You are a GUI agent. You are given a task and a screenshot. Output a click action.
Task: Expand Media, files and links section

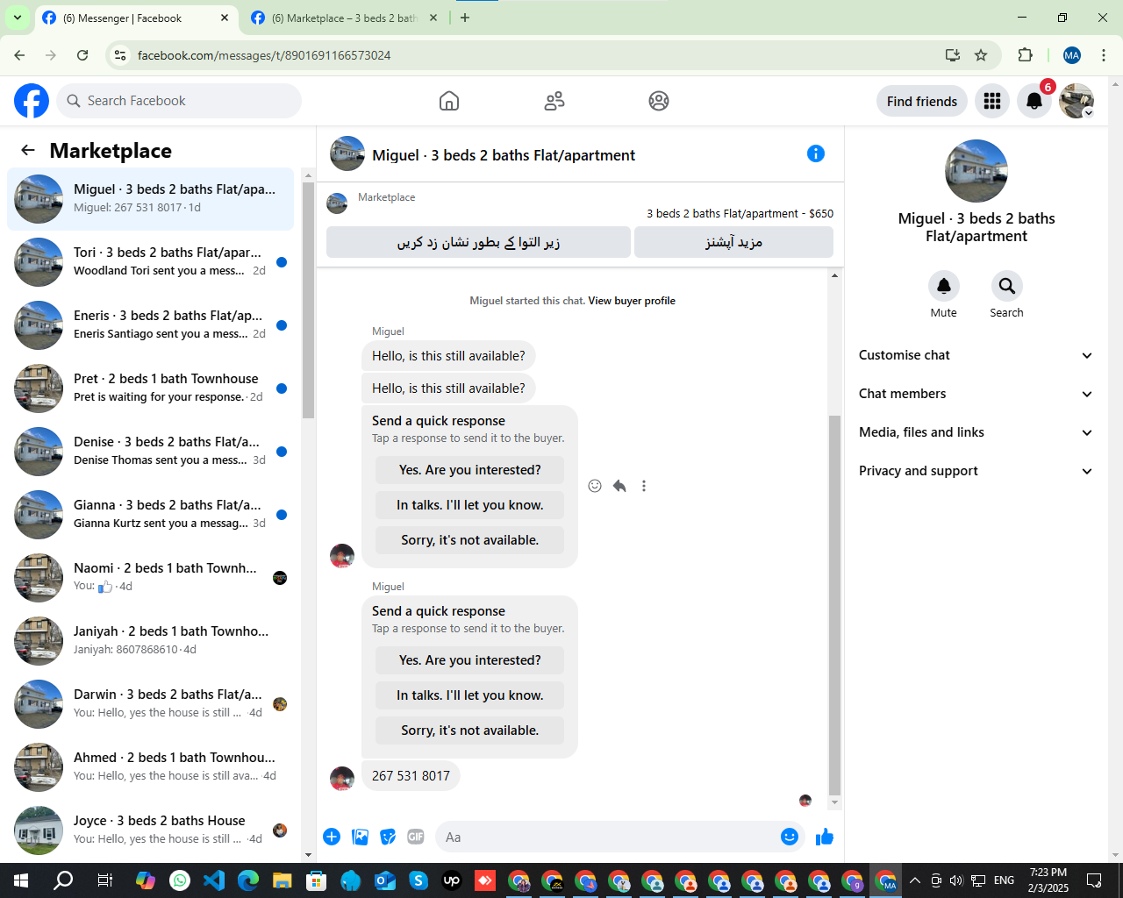pos(976,432)
